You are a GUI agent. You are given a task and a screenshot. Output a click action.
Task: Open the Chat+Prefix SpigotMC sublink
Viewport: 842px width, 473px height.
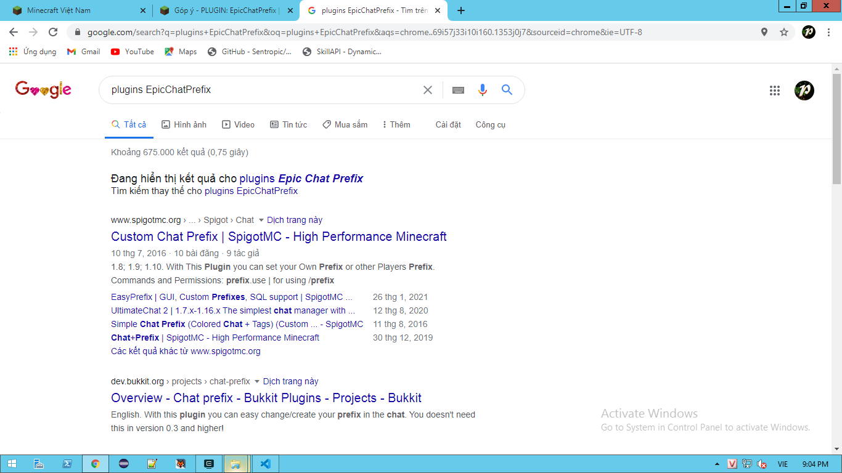pyautogui.click(x=215, y=338)
